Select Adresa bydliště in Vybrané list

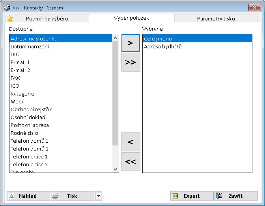click(162, 46)
